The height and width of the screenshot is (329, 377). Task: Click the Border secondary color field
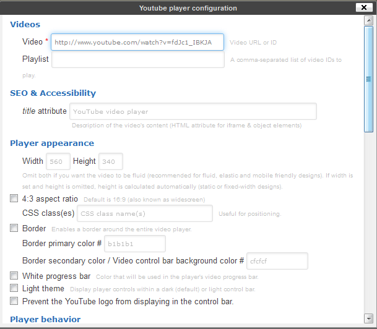[x=277, y=261]
